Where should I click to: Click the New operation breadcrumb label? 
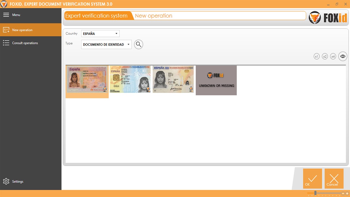click(x=154, y=16)
